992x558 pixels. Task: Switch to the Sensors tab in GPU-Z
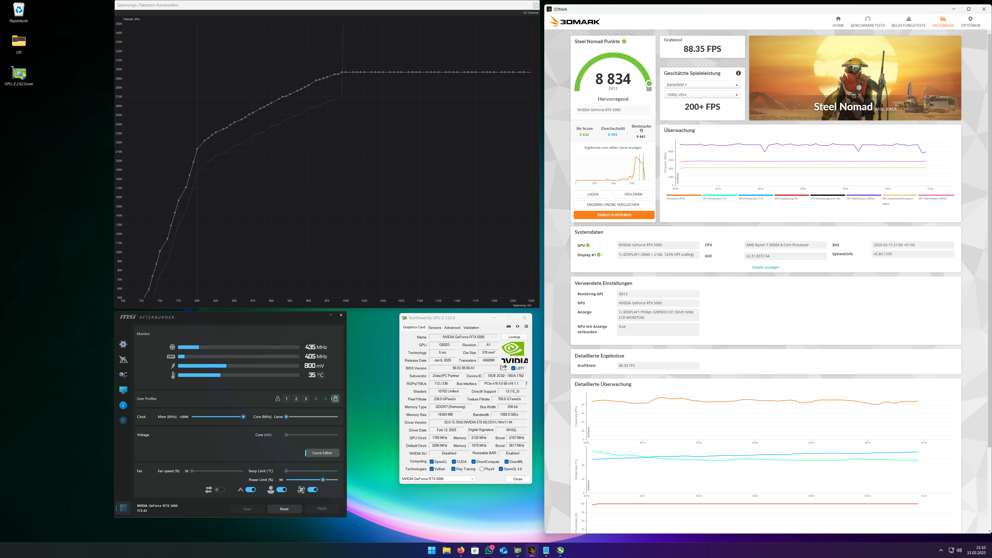coord(434,328)
